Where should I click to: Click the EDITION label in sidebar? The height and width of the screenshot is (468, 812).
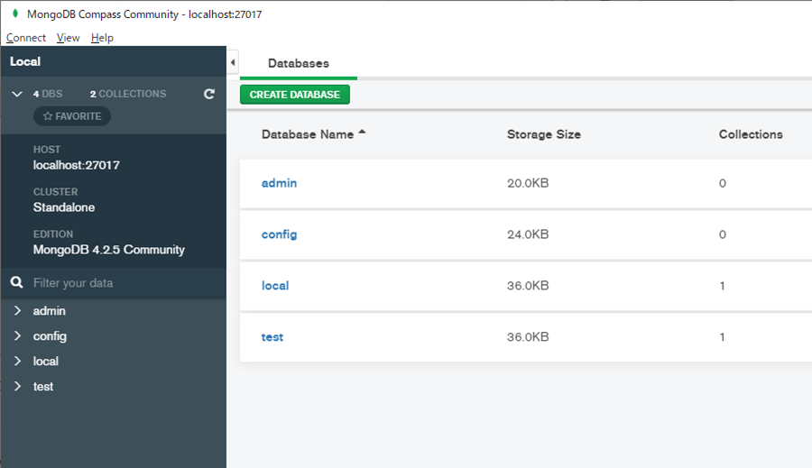pos(53,234)
